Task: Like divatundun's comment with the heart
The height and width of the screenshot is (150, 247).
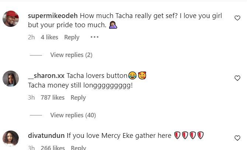Action: (237, 138)
